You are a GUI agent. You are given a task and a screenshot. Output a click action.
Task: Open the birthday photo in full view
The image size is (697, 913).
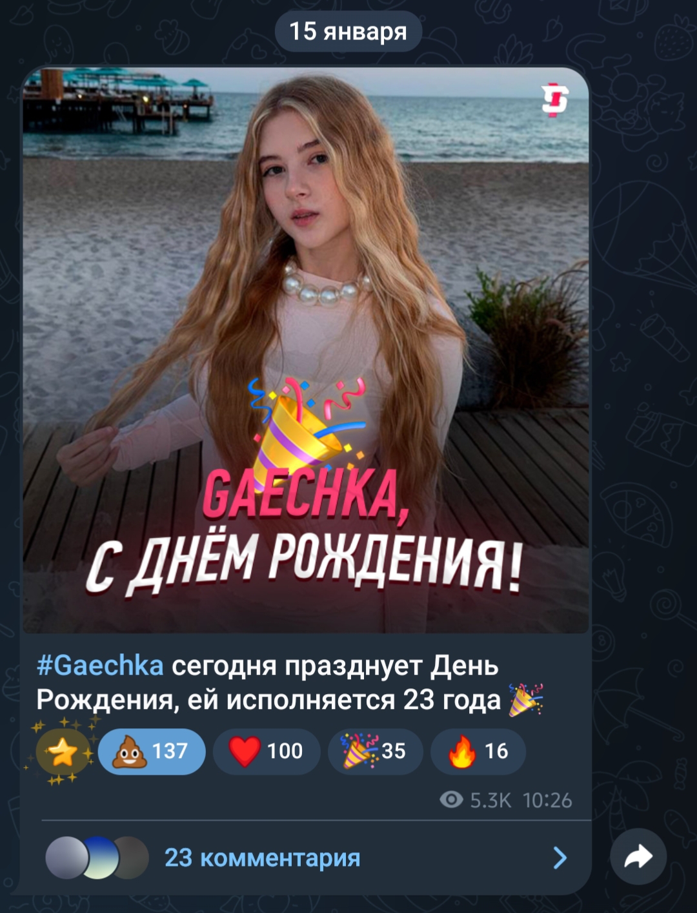click(306, 350)
